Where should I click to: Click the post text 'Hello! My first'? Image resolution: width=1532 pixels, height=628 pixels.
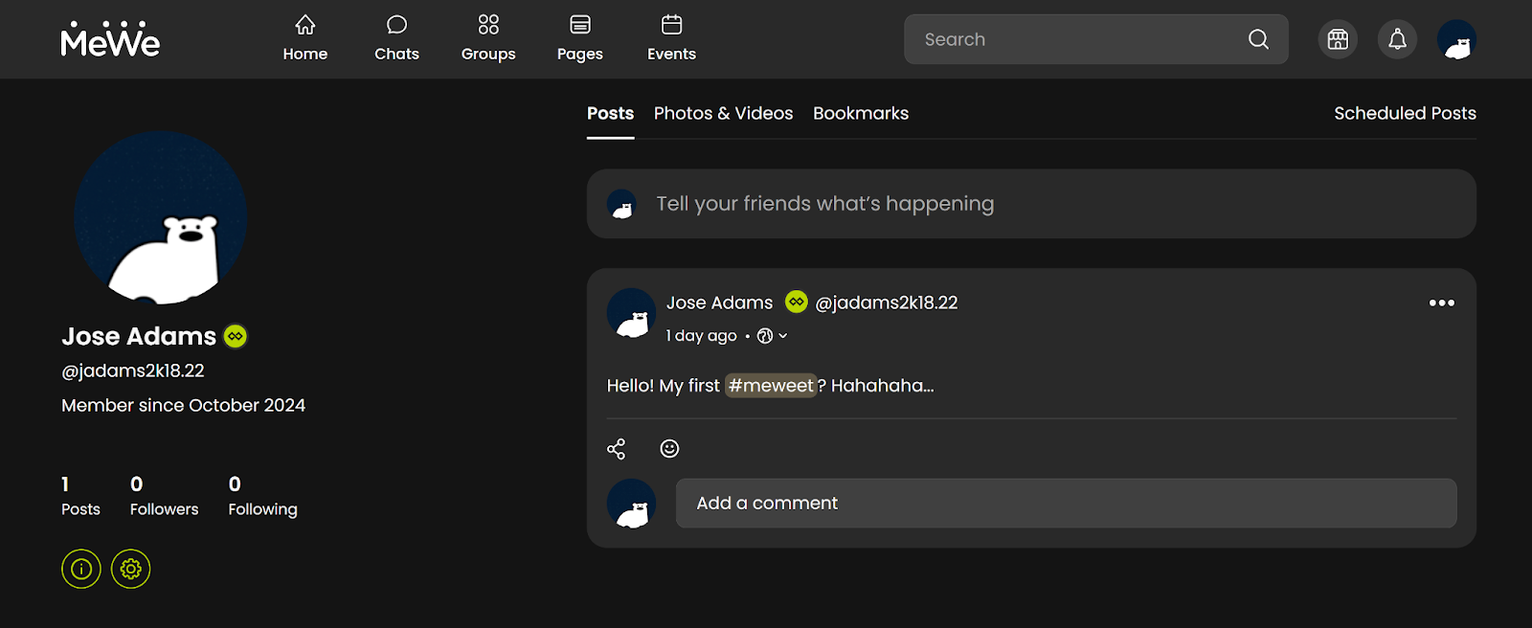click(663, 386)
